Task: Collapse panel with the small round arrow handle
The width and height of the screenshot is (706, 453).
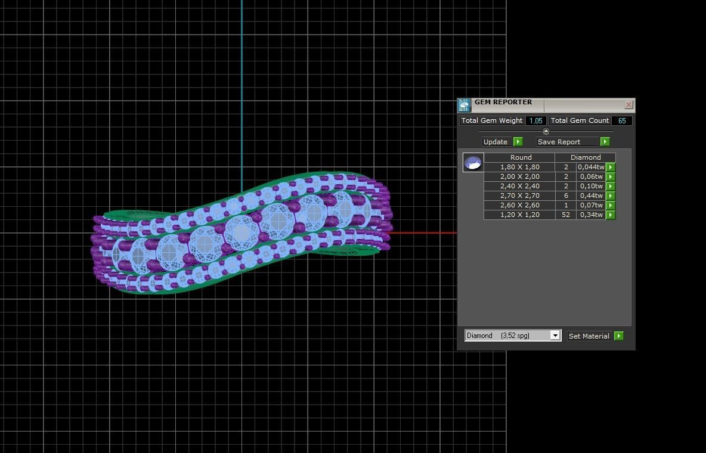Action: click(x=546, y=131)
